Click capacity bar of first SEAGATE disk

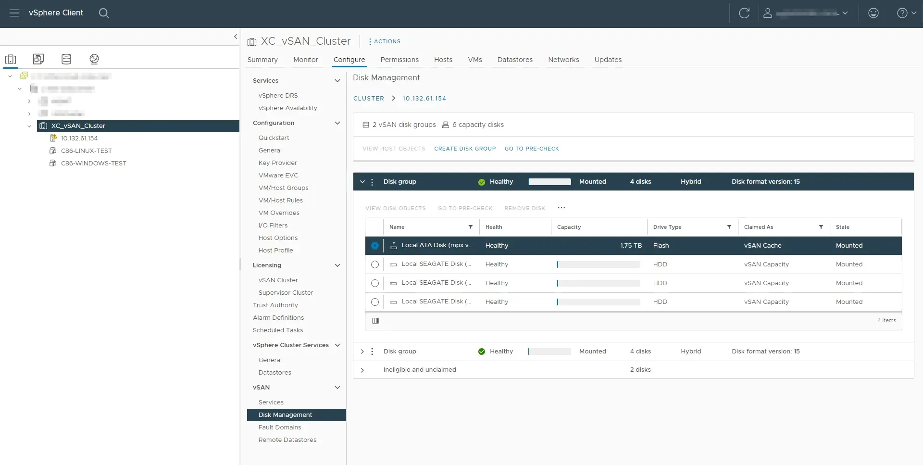[599, 264]
